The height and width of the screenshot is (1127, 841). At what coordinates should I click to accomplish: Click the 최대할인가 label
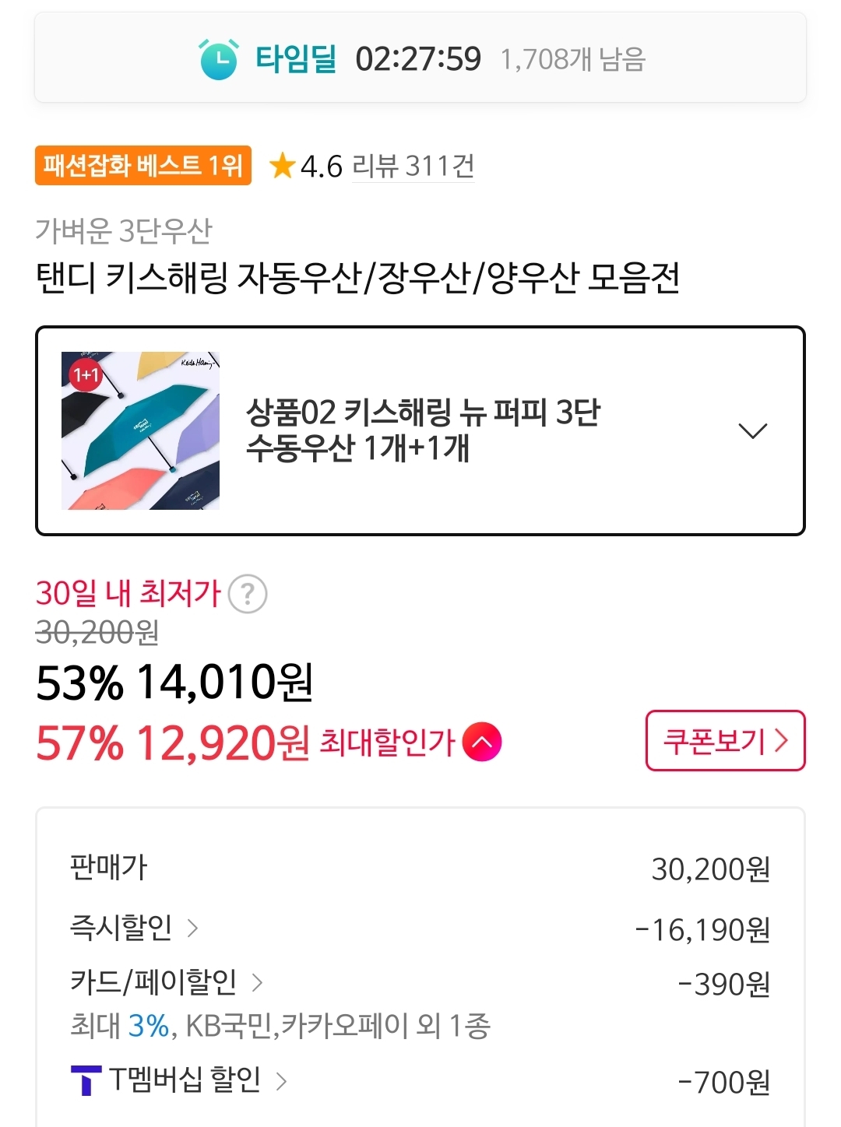(387, 742)
